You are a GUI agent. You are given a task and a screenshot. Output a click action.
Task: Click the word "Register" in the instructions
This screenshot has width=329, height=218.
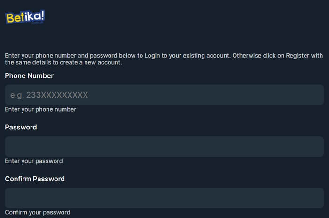(296, 55)
